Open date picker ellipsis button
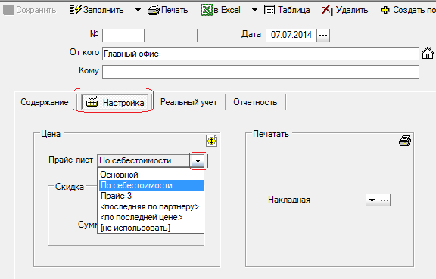The width and height of the screenshot is (436, 279). [323, 36]
